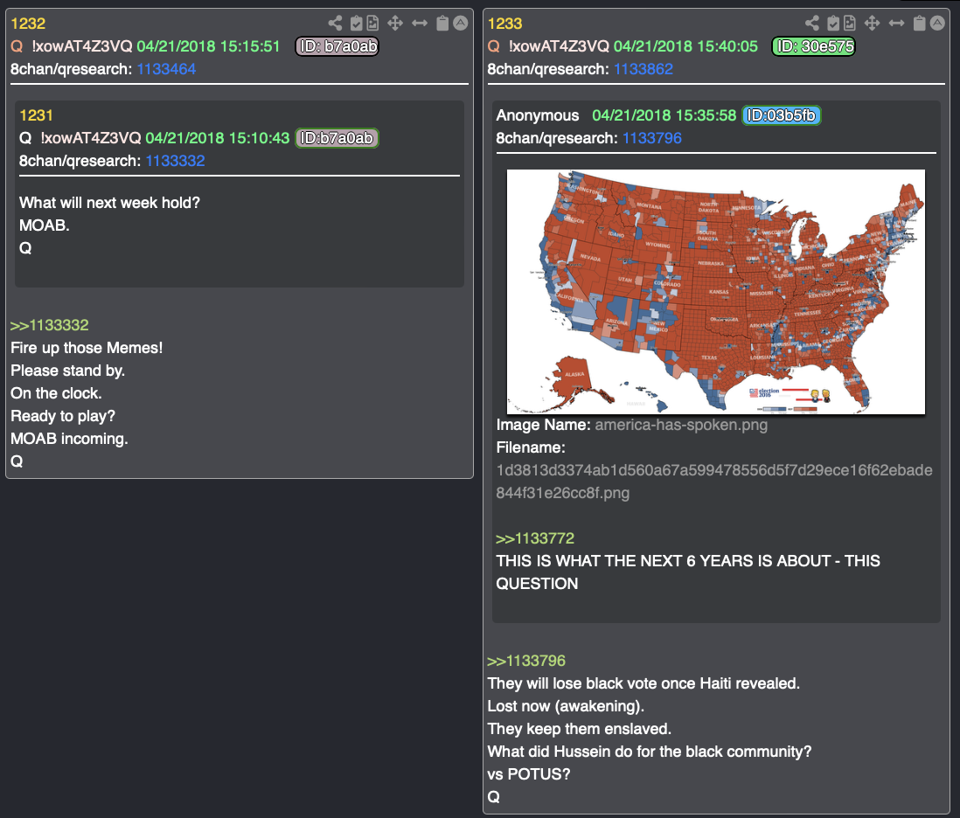Open the US election map image
This screenshot has width=960, height=818.
(x=716, y=292)
